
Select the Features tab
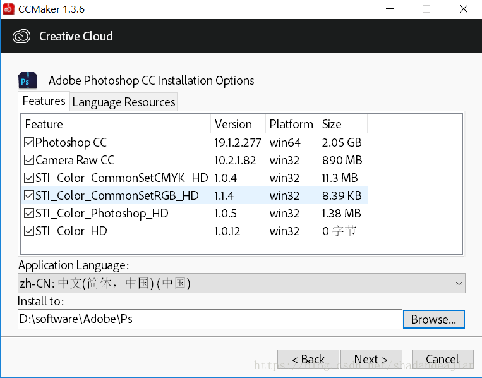coord(44,101)
